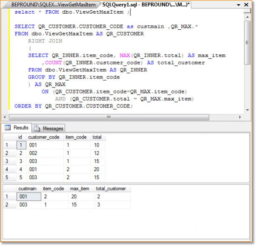Close the active SQLQuery1.sql document
This screenshot has width=256, height=246.
[247, 4]
